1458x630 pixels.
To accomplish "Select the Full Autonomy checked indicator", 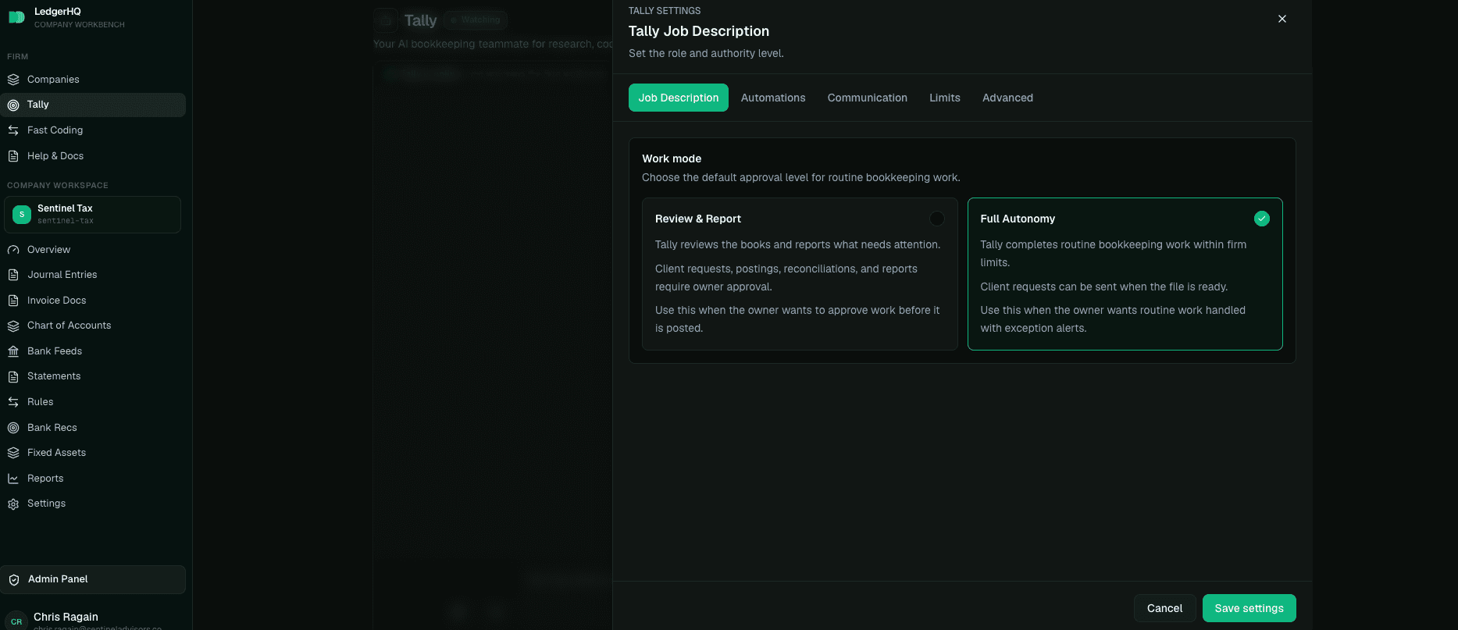I will pos(1262,219).
